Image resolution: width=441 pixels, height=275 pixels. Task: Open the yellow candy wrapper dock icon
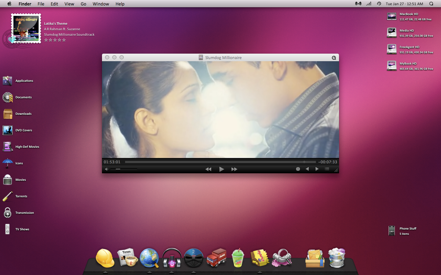tap(260, 258)
